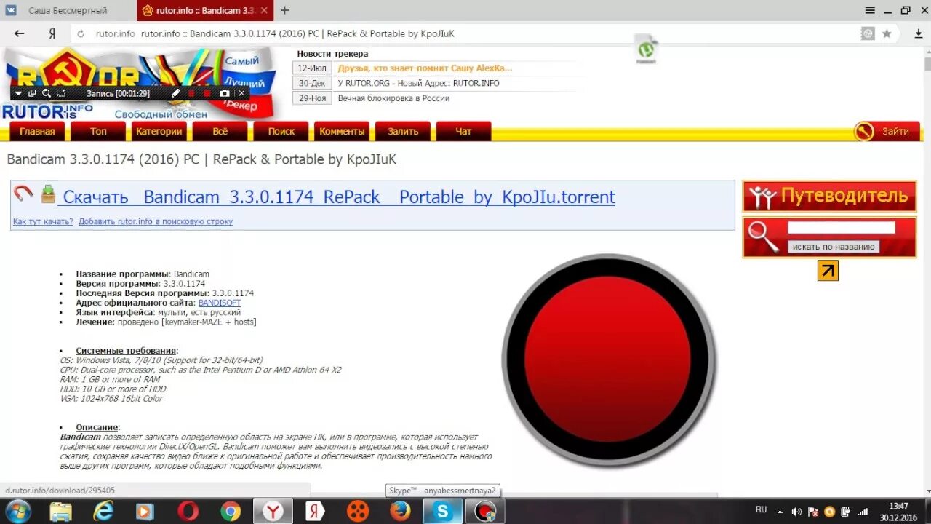Image resolution: width=931 pixels, height=524 pixels.
Task: Click the protect/turbo icon in address bar
Action: click(868, 33)
